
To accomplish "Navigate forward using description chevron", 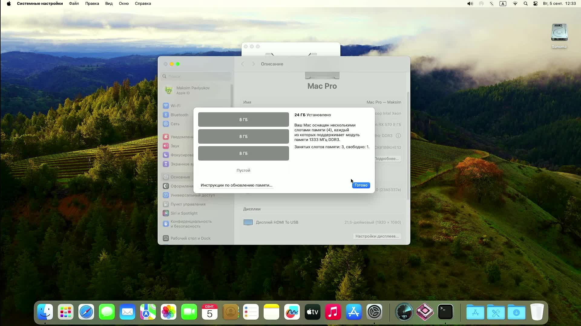I will pyautogui.click(x=253, y=64).
